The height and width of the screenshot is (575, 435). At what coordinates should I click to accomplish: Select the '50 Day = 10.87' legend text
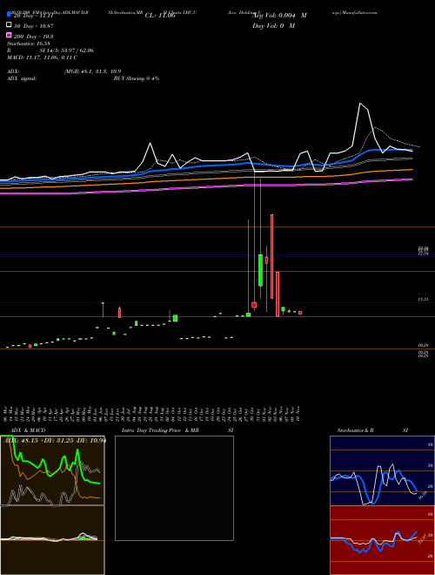[34, 26]
